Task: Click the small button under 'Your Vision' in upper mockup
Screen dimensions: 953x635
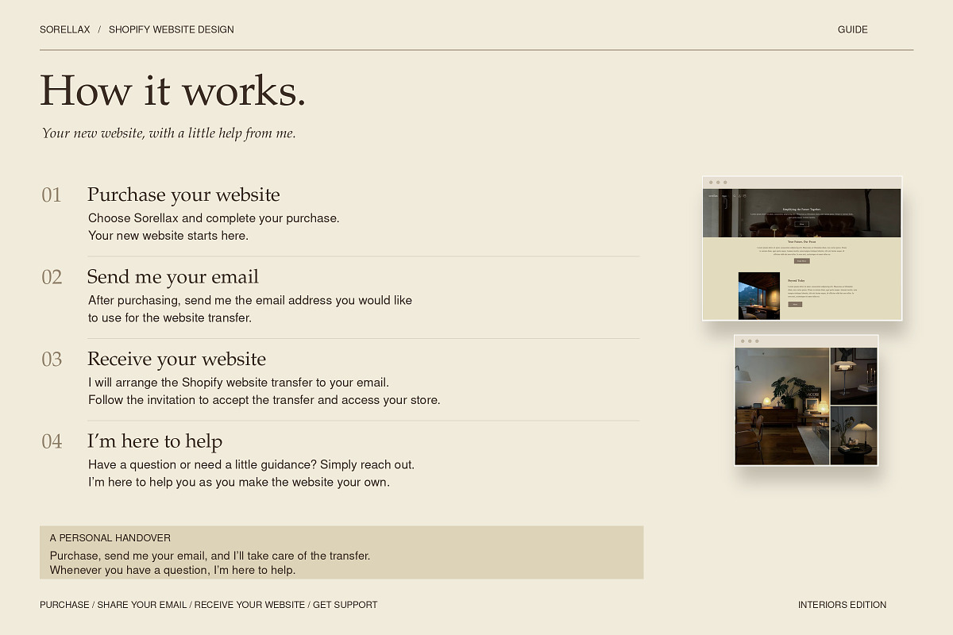Action: (x=801, y=260)
